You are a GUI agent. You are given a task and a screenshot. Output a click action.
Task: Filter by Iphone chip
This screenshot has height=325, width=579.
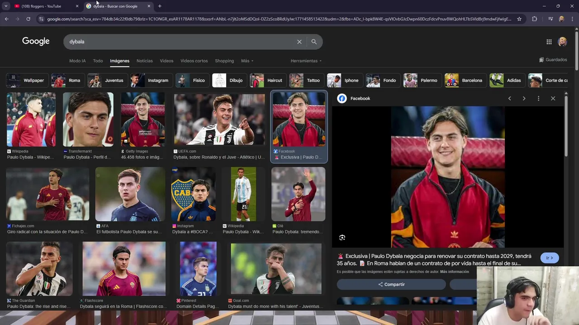click(x=344, y=80)
